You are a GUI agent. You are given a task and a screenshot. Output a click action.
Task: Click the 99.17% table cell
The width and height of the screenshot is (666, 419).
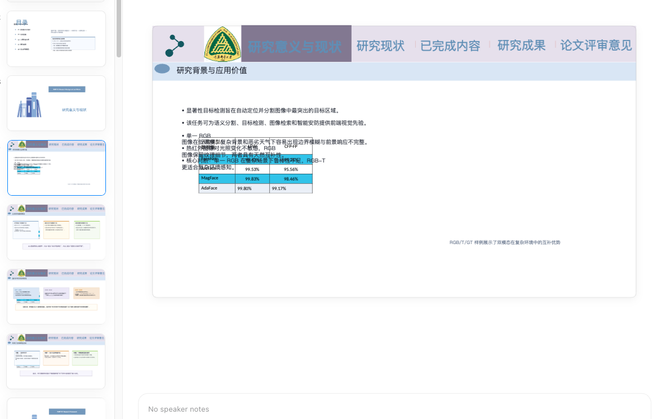click(x=291, y=188)
